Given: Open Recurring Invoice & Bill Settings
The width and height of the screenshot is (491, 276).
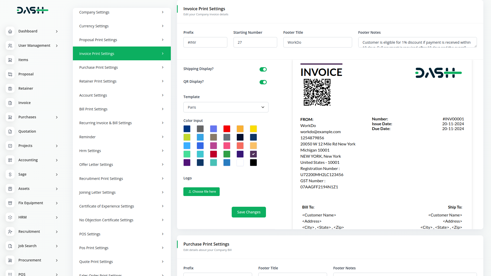Looking at the screenshot, I should tap(122, 123).
